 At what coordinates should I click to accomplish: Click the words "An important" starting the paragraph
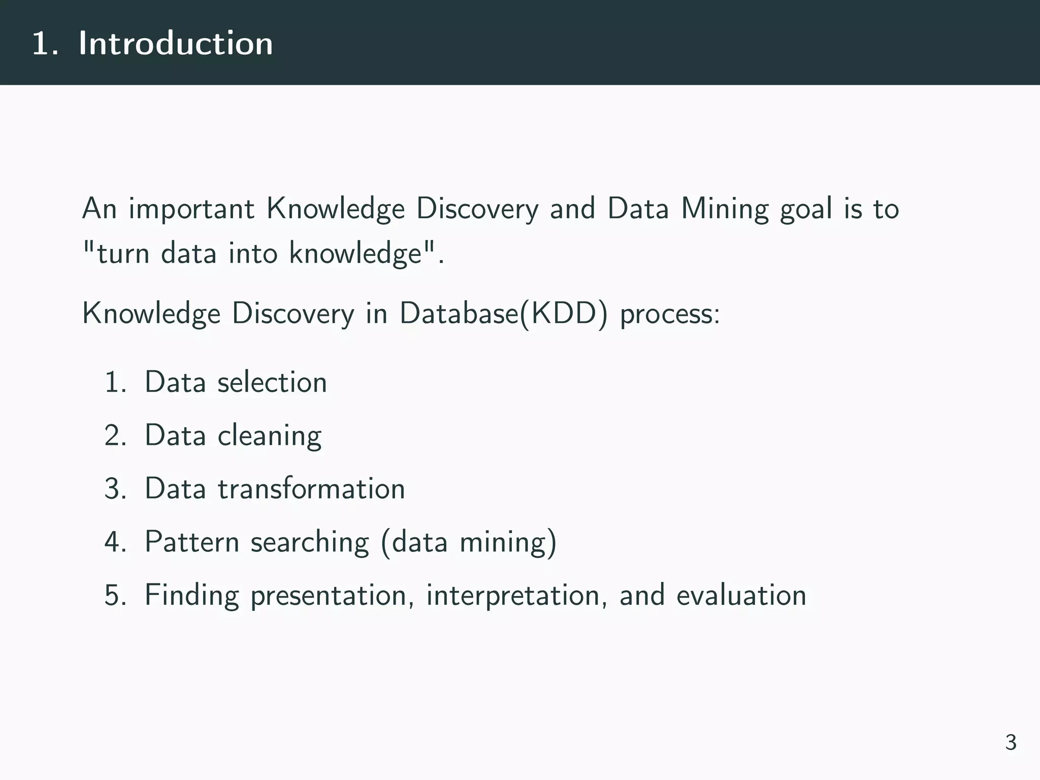[169, 209]
